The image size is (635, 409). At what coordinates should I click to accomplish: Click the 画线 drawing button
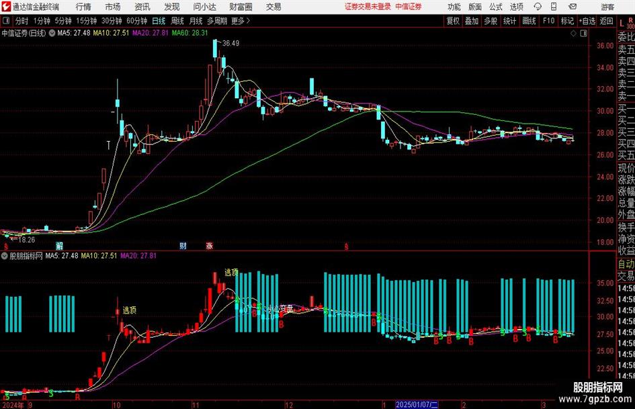[x=529, y=21]
